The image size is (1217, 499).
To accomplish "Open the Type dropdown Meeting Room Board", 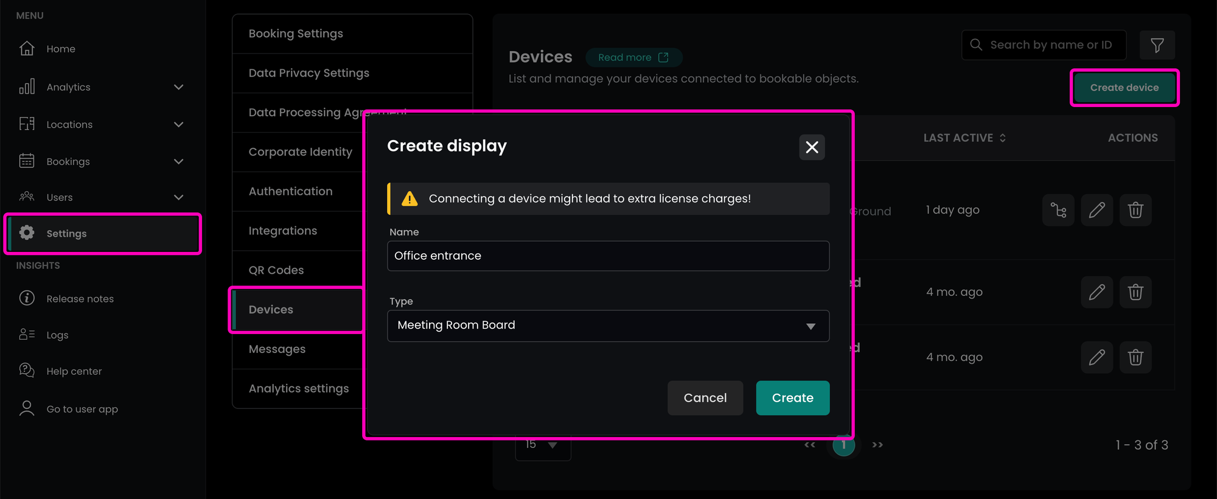I will (608, 326).
